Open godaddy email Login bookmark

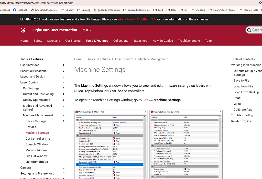(107, 10)
